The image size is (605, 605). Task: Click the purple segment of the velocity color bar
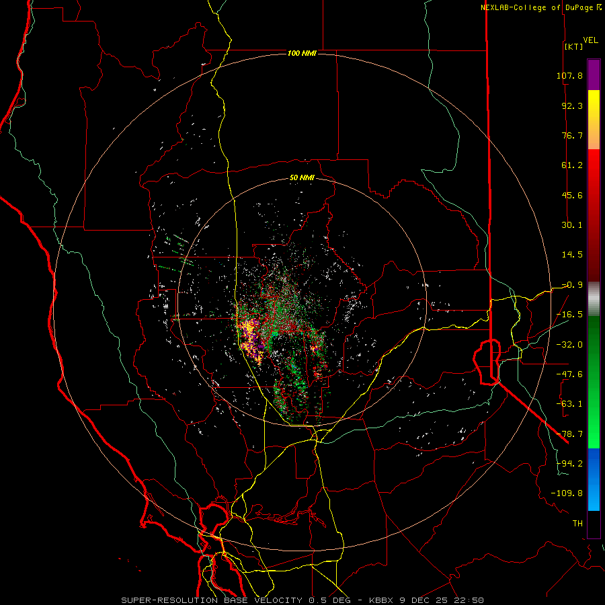click(x=594, y=75)
